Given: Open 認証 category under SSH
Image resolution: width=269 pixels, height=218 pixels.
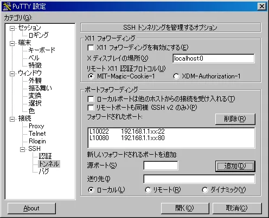Looking at the screenshot, I should coord(46,156).
